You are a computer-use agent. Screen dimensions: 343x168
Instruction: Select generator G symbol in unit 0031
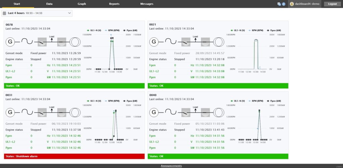click(x=10, y=112)
